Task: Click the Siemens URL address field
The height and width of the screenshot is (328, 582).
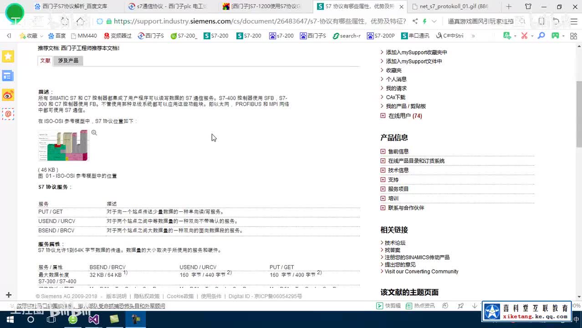Action: click(x=260, y=21)
